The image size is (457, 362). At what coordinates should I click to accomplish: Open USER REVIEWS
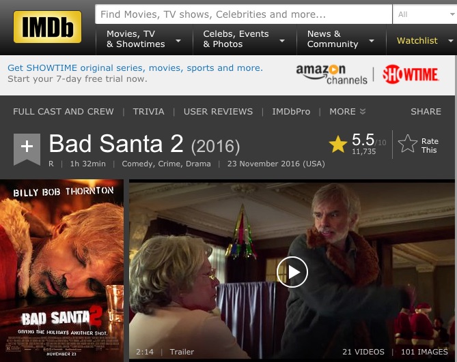(218, 111)
